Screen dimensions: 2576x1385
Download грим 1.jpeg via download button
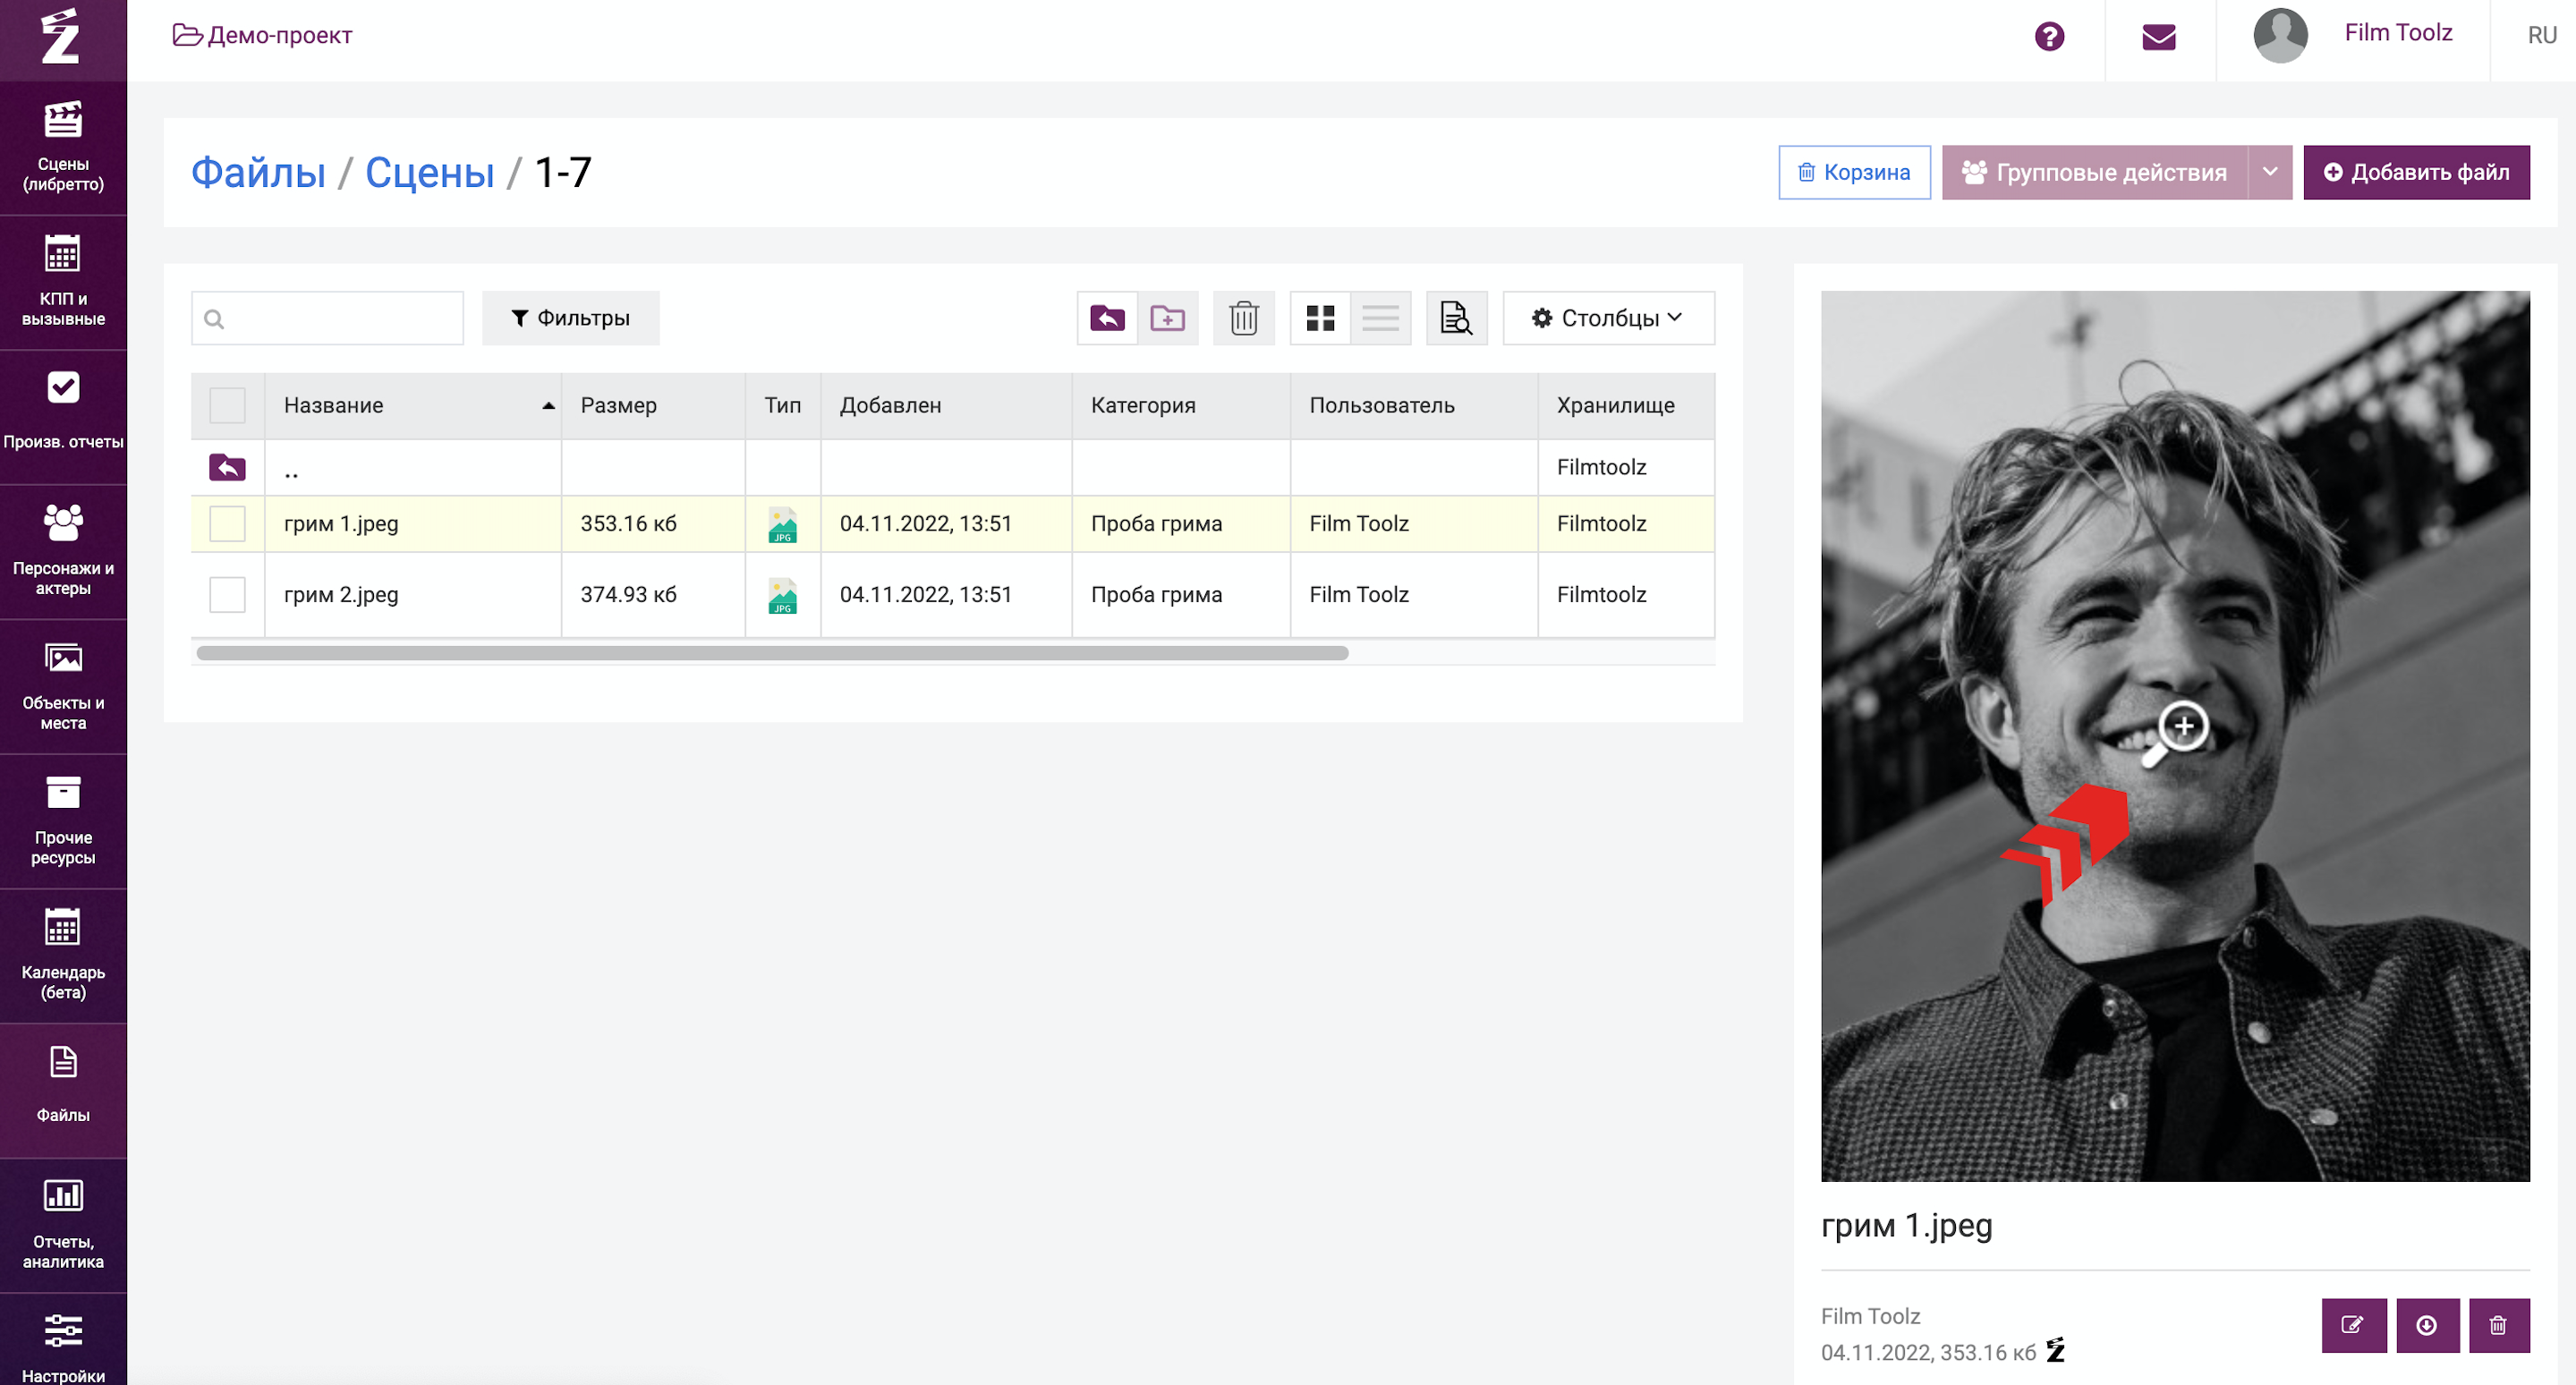tap(2427, 1325)
